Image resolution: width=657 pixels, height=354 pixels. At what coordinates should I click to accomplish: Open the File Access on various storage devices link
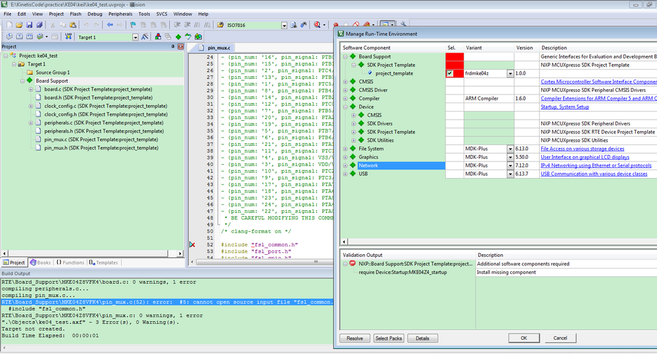pyautogui.click(x=583, y=148)
